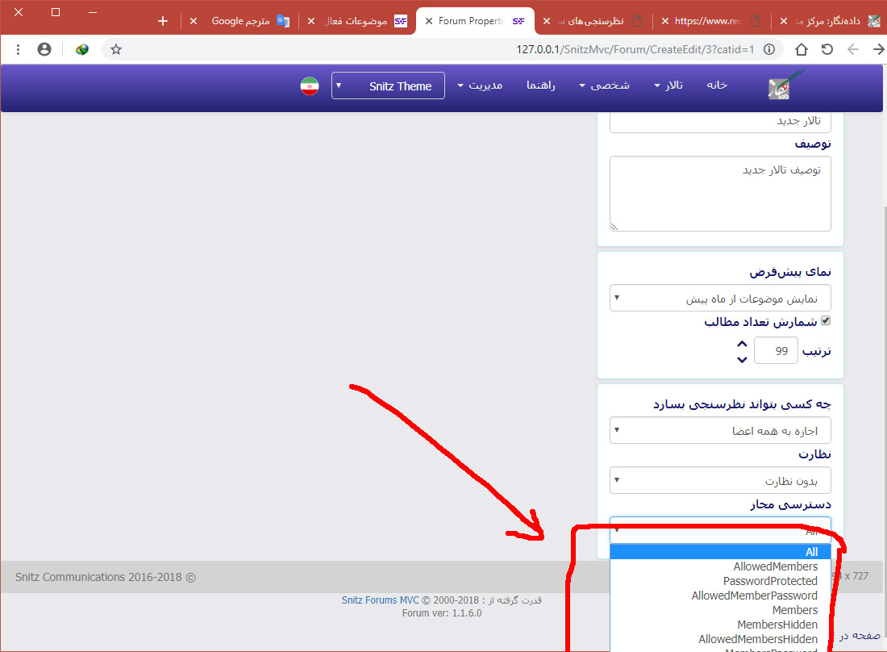Open the Snitz Theme dropdown
Viewport: 887px width, 652px height.
click(x=388, y=86)
